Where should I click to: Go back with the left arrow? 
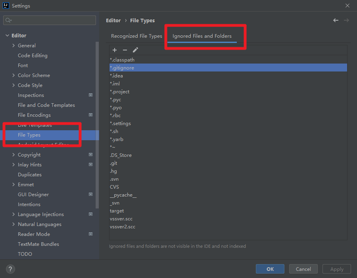(336, 20)
